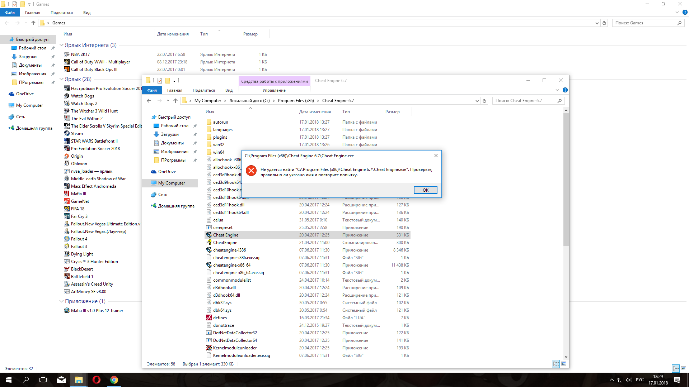Click the red error icon in dialog
Screen dimensions: 689x387
[251, 171]
